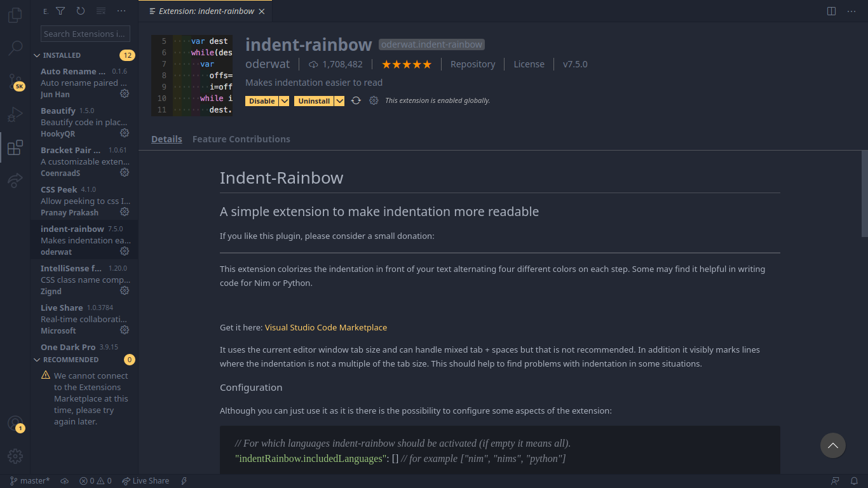Close the Extension: indent-rainbow tab
This screenshot has width=868, height=488.
point(262,11)
